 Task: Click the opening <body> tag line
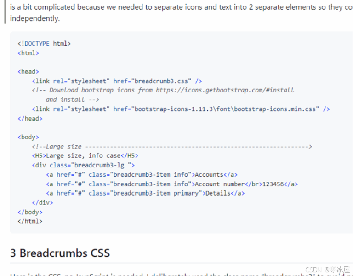click(x=28, y=137)
